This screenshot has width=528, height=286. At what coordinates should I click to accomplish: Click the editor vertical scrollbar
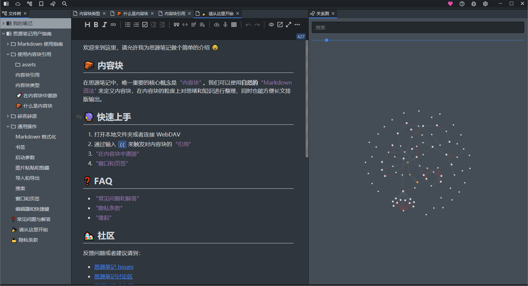(x=307, y=99)
